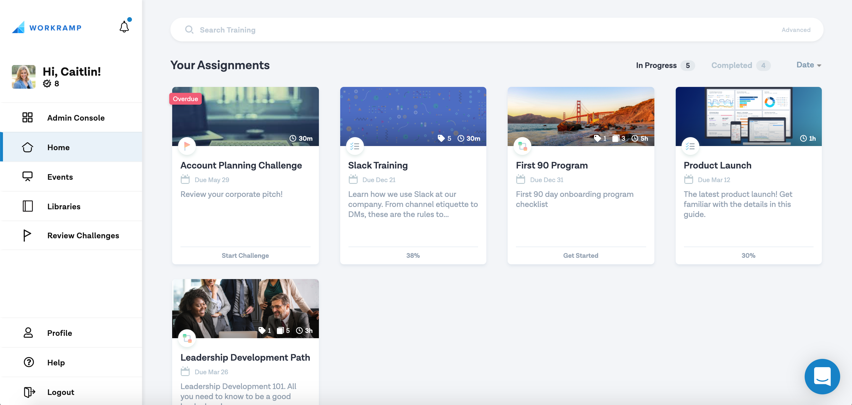This screenshot has width=852, height=405.
Task: Click Start Challenge on Account Planning
Action: (245, 255)
